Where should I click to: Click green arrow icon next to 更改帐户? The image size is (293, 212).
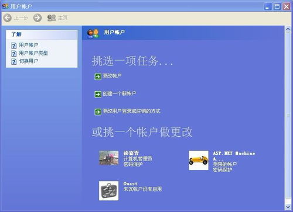click(x=98, y=77)
